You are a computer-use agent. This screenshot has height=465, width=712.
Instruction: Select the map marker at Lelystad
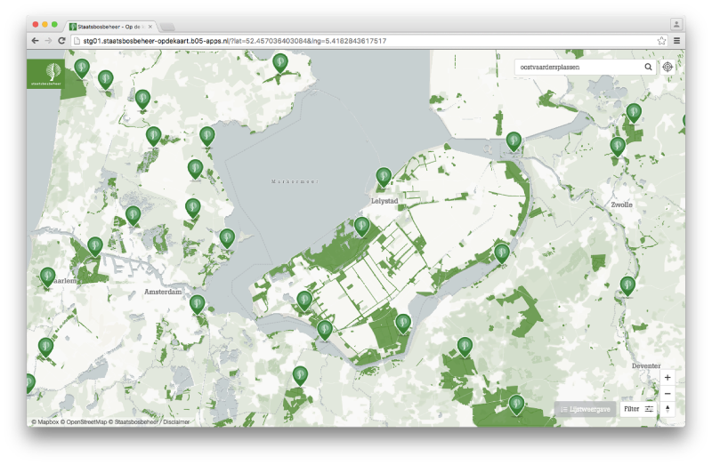(x=384, y=176)
